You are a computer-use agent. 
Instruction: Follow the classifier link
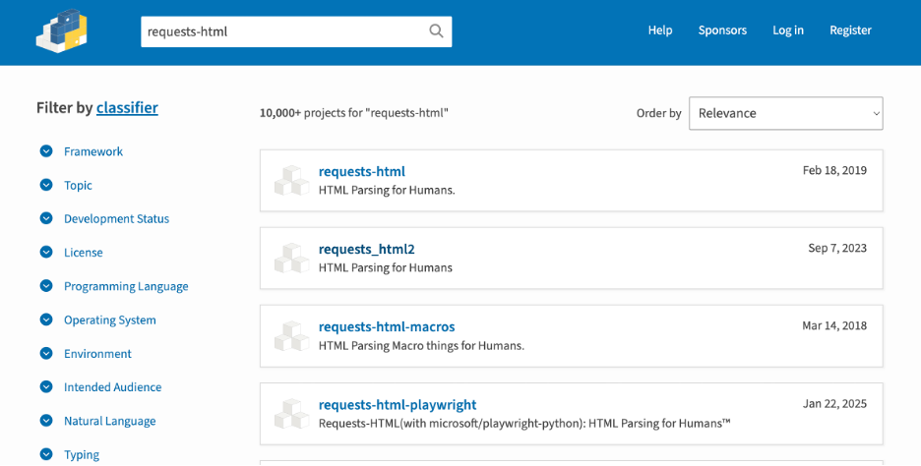click(x=127, y=107)
